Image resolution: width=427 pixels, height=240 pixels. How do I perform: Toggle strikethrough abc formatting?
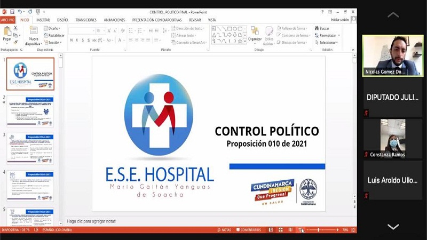[x=94, y=41]
